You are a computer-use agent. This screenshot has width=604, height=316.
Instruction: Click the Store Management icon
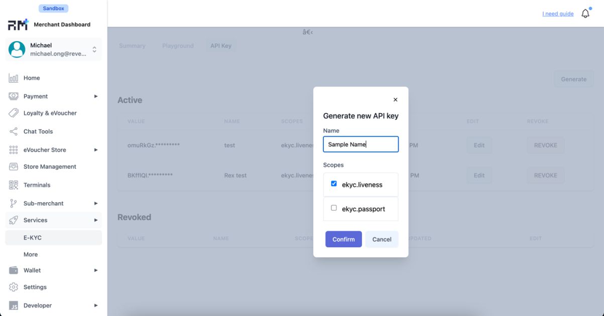pos(14,167)
